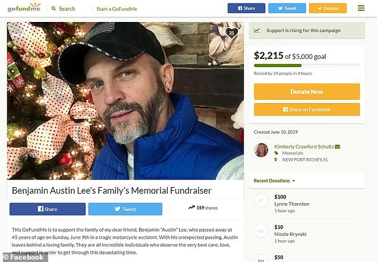This screenshot has height=262, width=377.
Task: Click the Memorials category tag icon
Action: tap(276, 153)
